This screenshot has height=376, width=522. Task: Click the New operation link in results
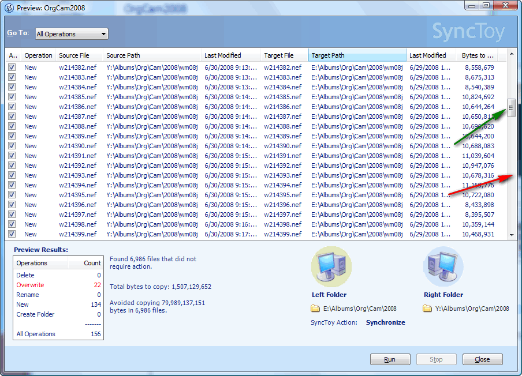[x=23, y=304]
